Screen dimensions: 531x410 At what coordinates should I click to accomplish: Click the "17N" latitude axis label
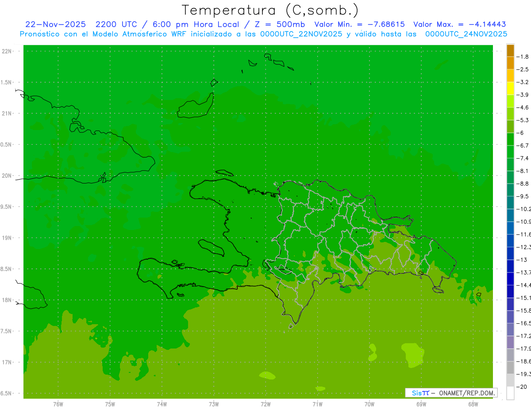pos(7,362)
